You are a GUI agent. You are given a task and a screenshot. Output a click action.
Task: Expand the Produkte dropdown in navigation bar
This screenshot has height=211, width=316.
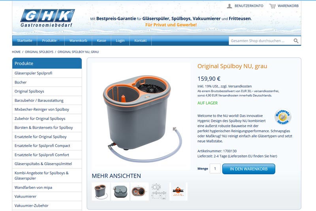click(51, 41)
